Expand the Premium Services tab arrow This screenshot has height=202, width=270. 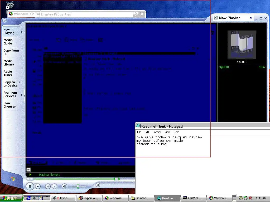coord(22,95)
